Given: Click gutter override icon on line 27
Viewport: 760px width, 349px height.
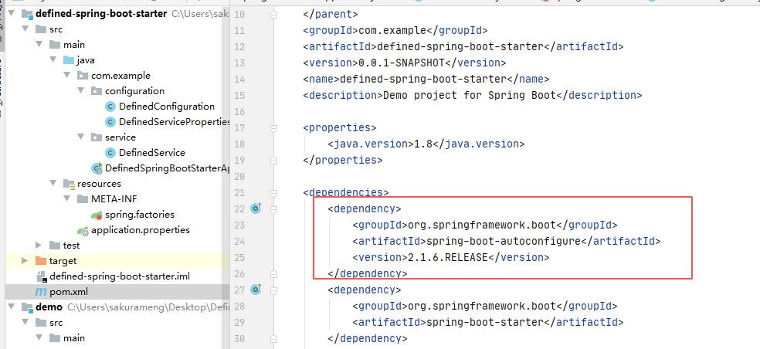Looking at the screenshot, I should (256, 290).
